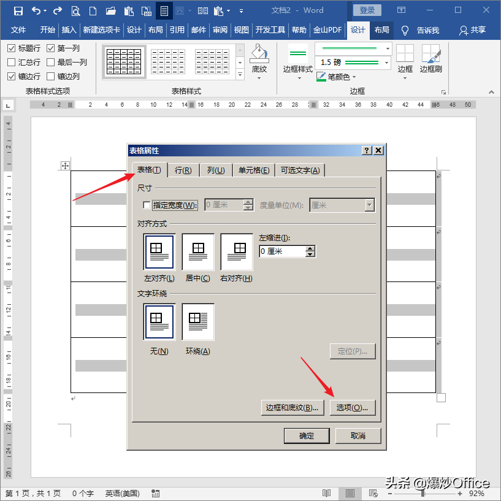The height and width of the screenshot is (501, 501).
Task: Open the Measure in (度量单位) combo box
Action: [342, 205]
